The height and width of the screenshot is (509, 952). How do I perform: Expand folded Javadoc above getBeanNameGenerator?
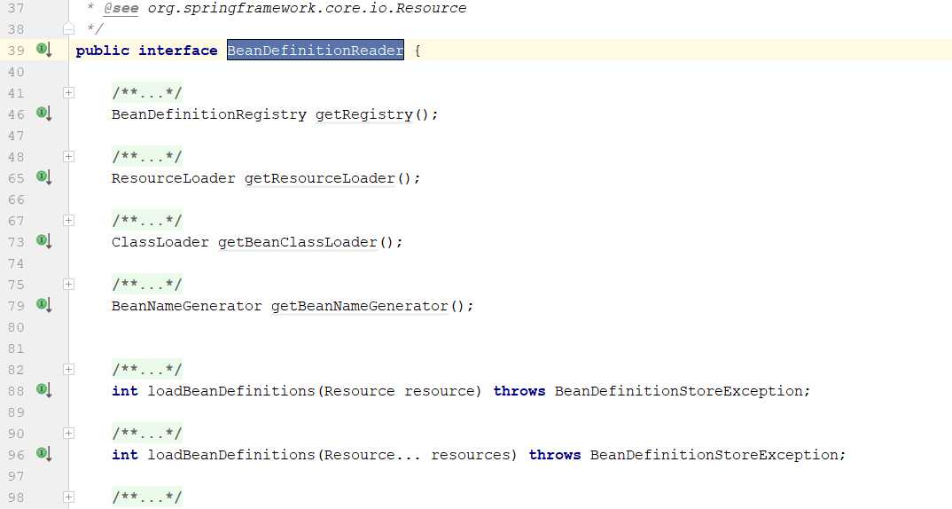tap(68, 285)
